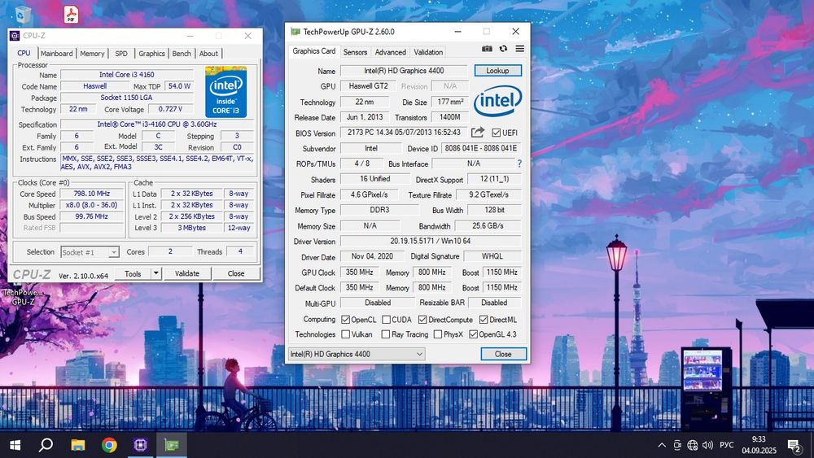Open the Graphics tab in CPU-Z
The image size is (814, 458).
click(x=151, y=54)
